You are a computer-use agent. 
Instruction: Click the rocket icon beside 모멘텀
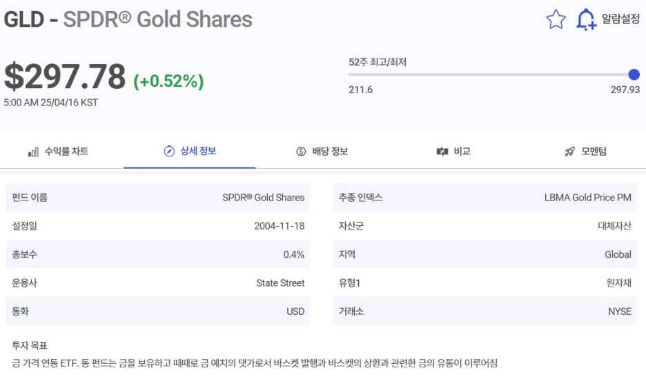[570, 152]
